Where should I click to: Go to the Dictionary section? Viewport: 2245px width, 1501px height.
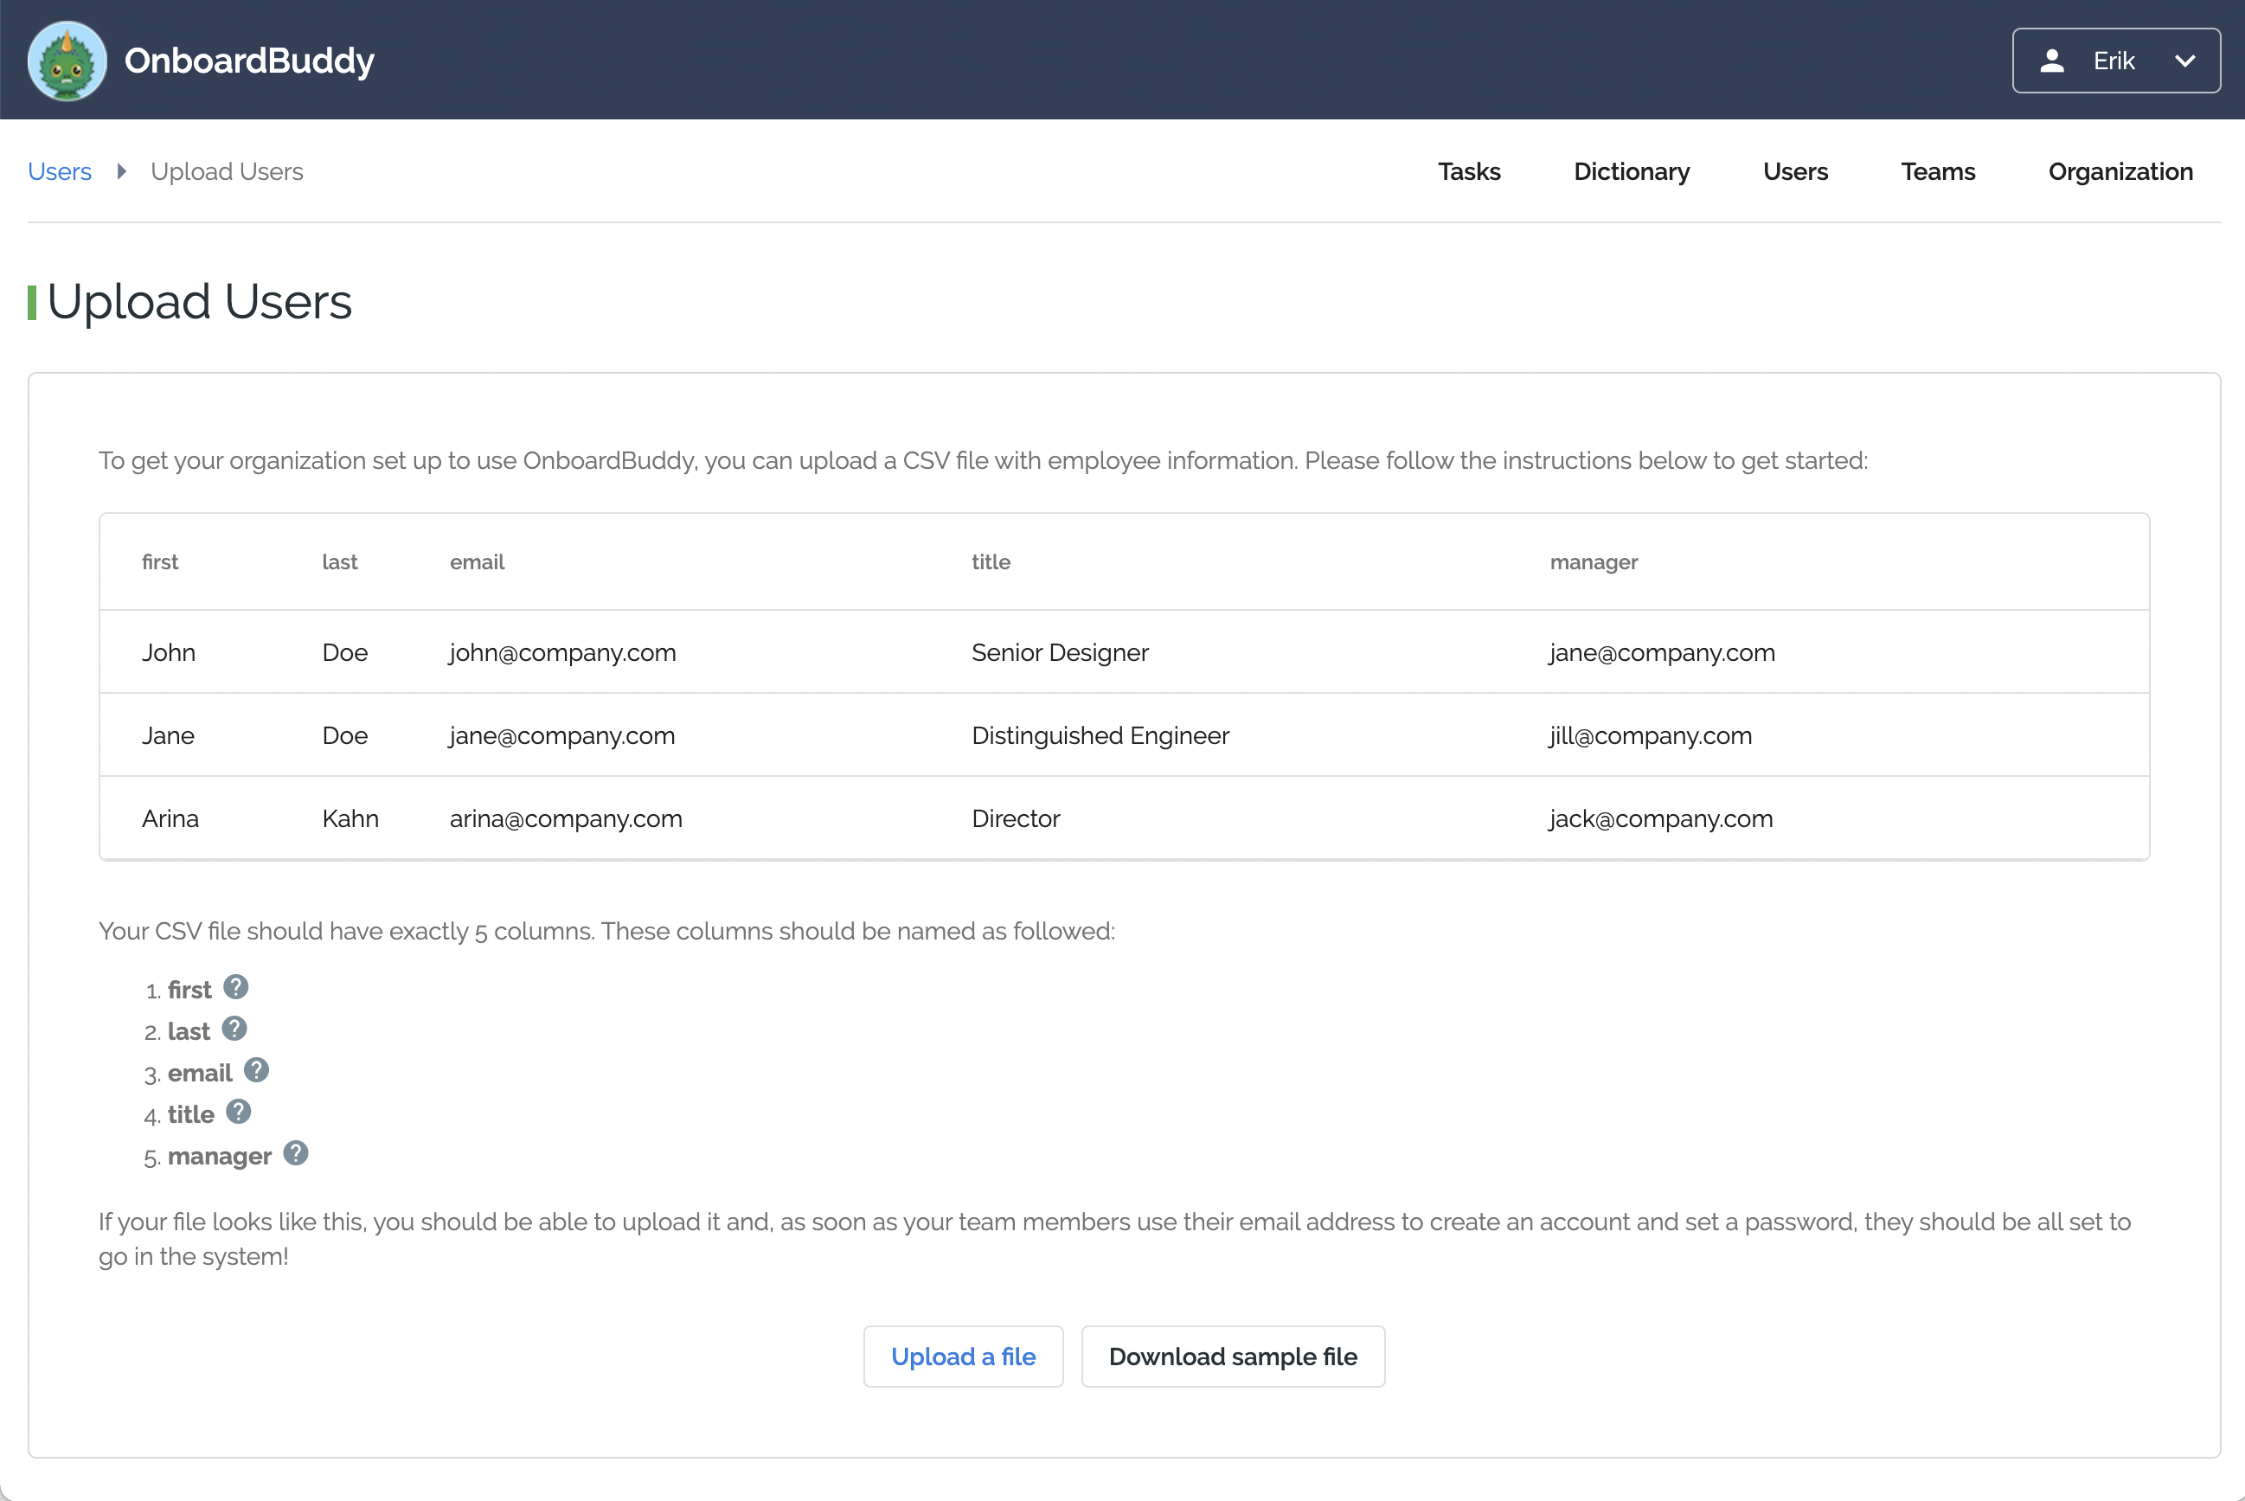[1632, 171]
